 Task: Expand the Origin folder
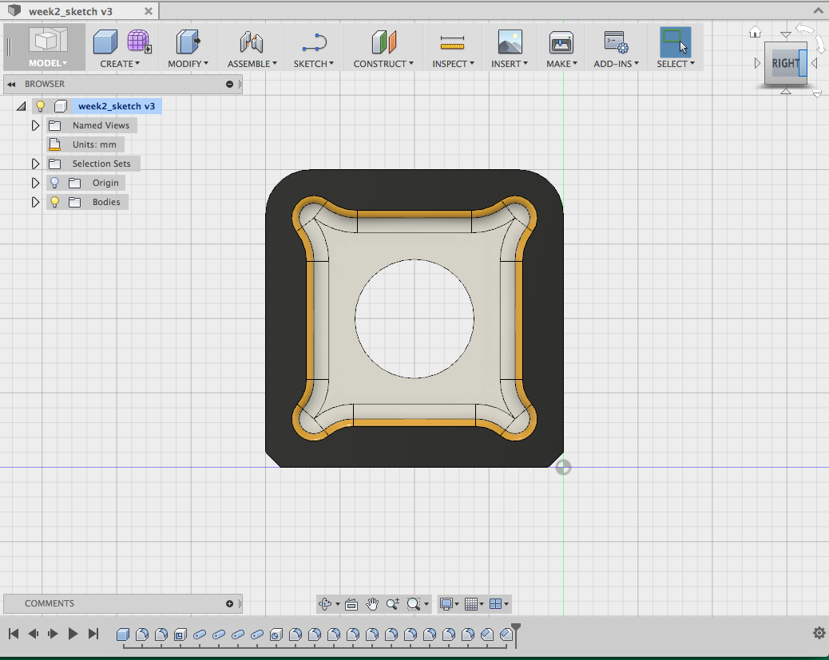tap(35, 183)
